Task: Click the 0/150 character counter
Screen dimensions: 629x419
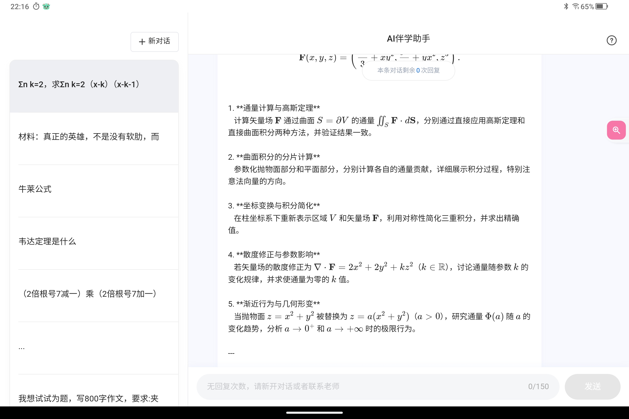Action: (x=538, y=387)
